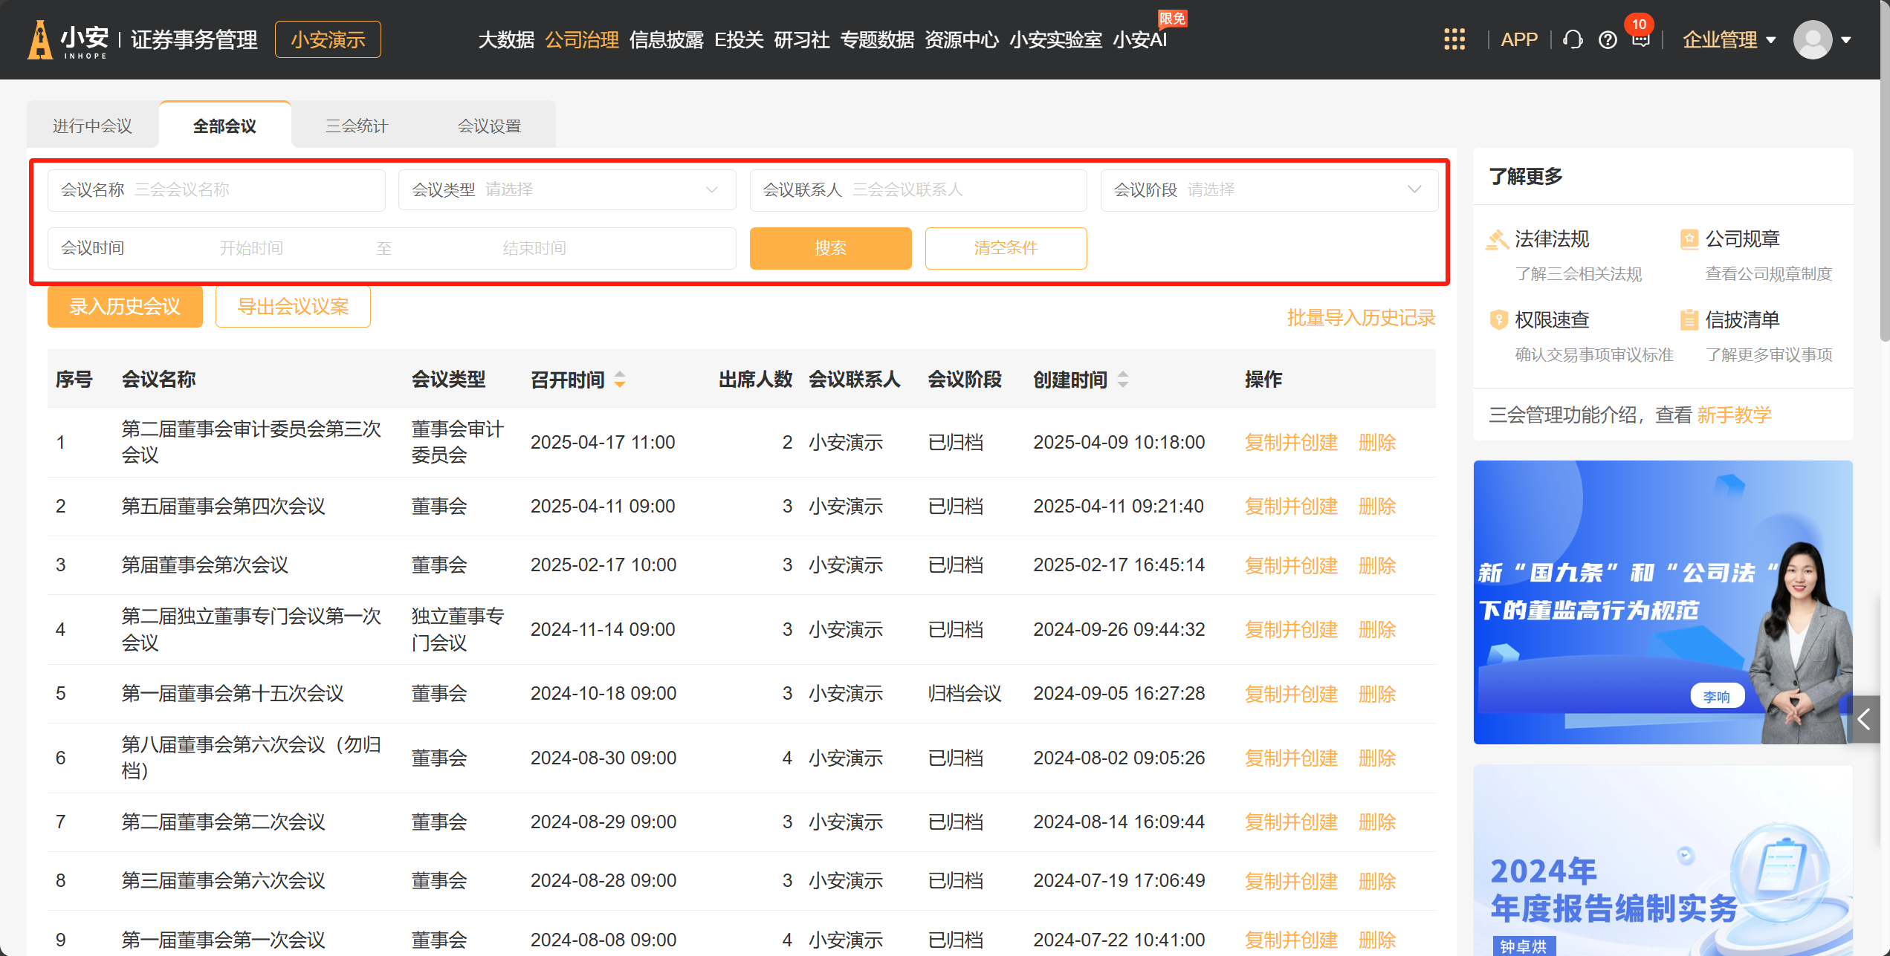1890x956 pixels.
Task: Click 复制并创建 for 第三届董事会第六次会议
Action: click(x=1291, y=881)
